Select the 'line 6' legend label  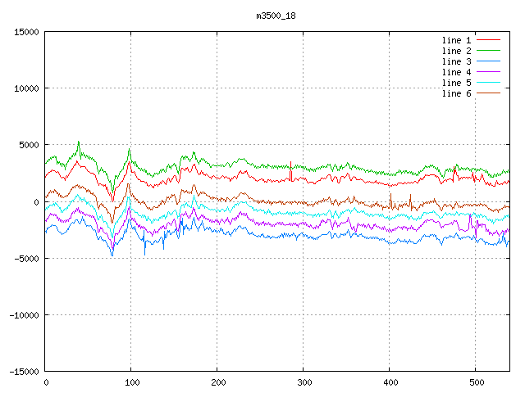pyautogui.click(x=456, y=93)
